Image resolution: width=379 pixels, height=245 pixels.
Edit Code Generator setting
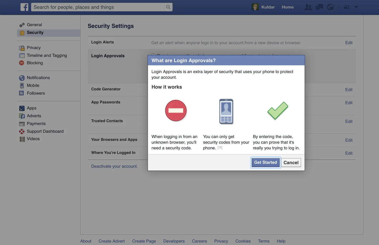[x=349, y=90]
